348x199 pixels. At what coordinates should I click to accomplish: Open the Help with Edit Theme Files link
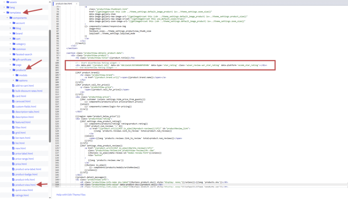pyautogui.click(x=71, y=195)
